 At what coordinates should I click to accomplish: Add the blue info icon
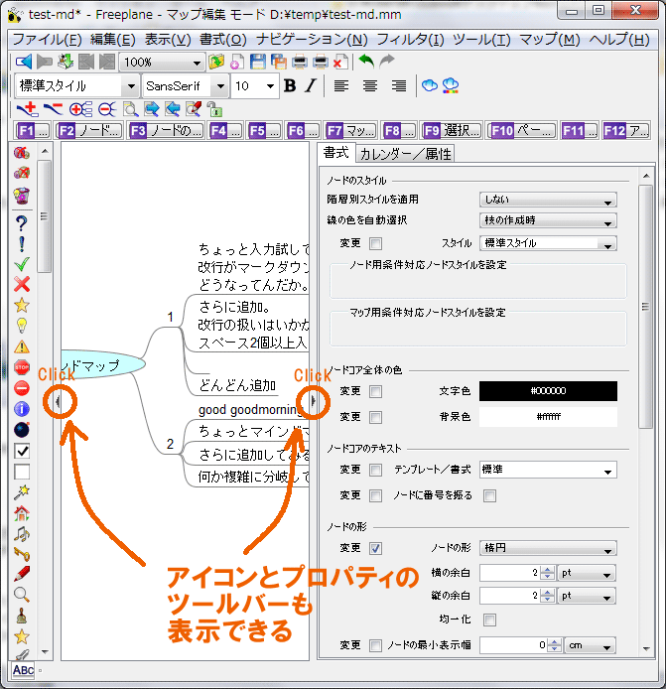[x=22, y=409]
